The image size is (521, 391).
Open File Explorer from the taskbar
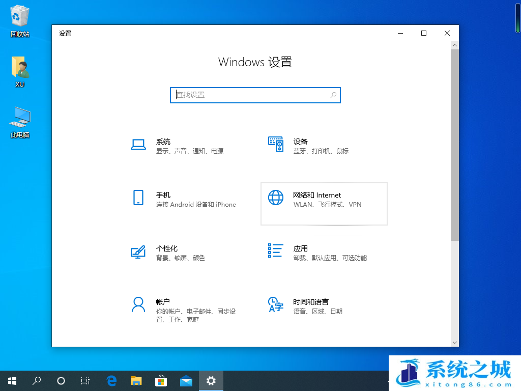[136, 380]
